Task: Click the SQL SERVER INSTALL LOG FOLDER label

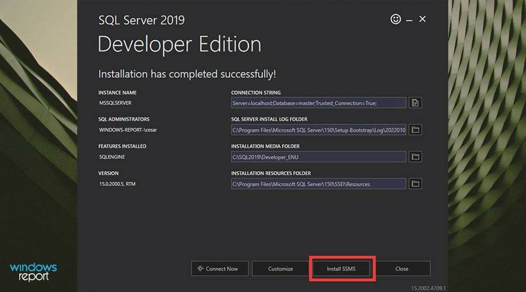Action: click(x=269, y=119)
